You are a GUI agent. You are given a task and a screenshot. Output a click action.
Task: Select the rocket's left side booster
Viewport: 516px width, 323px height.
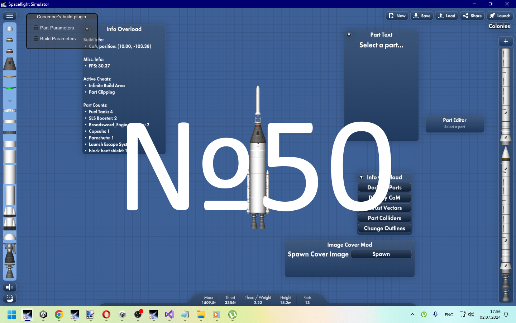[x=248, y=192]
